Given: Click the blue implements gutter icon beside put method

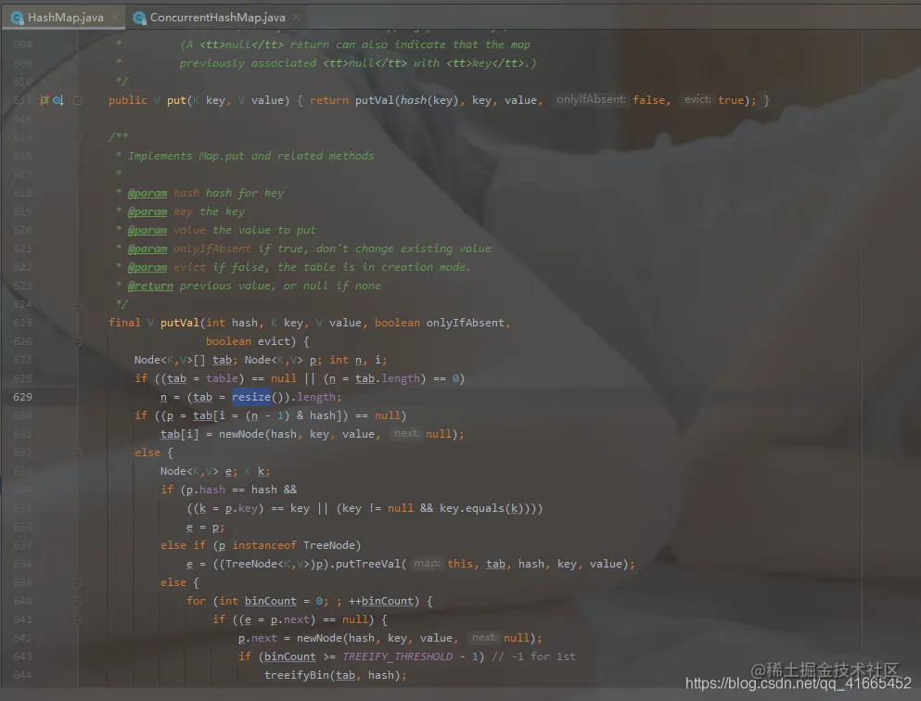Looking at the screenshot, I should point(58,100).
